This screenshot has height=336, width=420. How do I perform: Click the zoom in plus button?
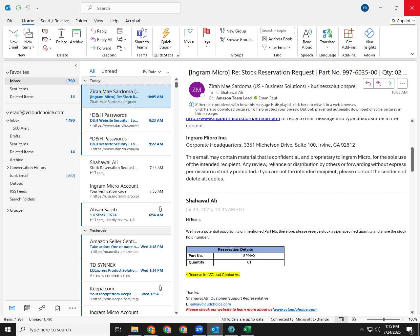tap(403, 319)
